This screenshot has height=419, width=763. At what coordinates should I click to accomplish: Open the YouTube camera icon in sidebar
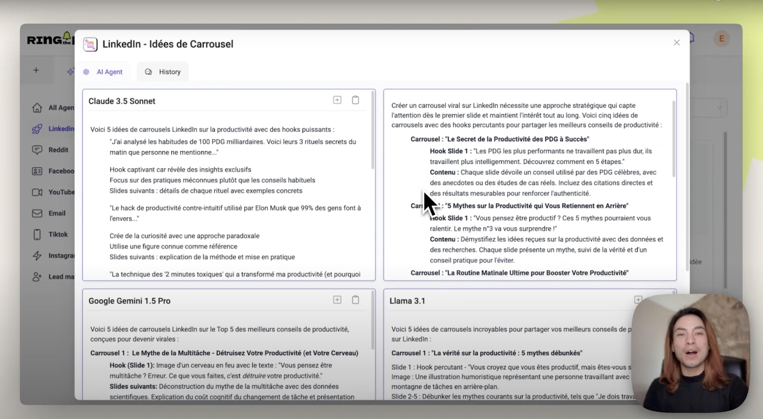[37, 192]
